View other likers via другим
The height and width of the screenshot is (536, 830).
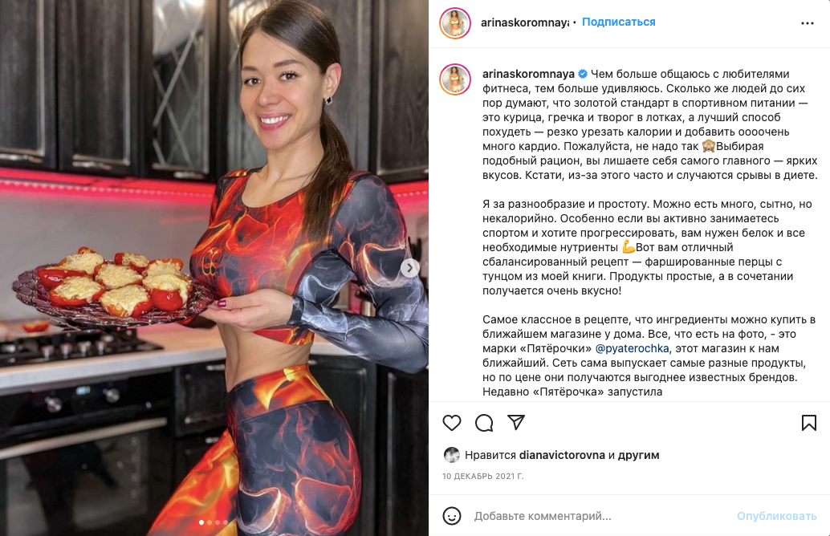638,455
